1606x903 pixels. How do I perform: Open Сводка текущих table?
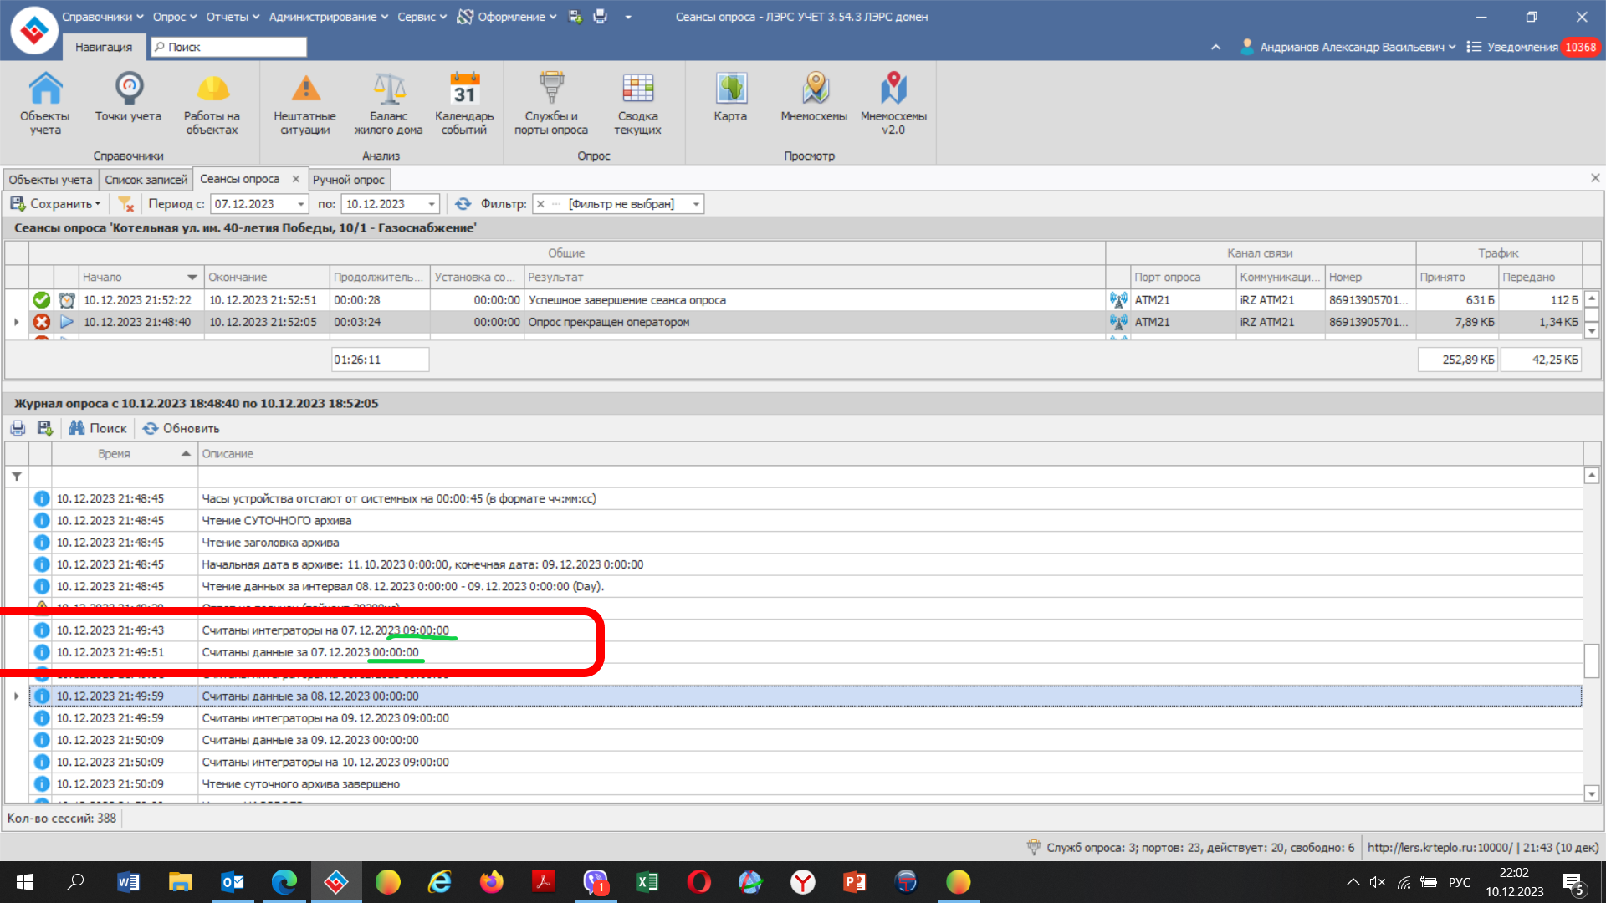tap(637, 104)
